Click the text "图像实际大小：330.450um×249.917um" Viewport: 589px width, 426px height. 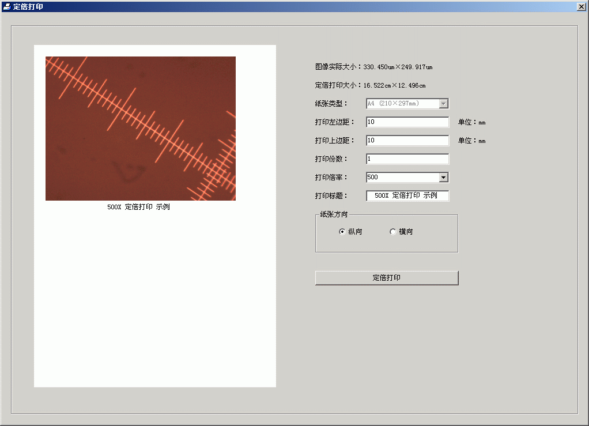pos(374,67)
